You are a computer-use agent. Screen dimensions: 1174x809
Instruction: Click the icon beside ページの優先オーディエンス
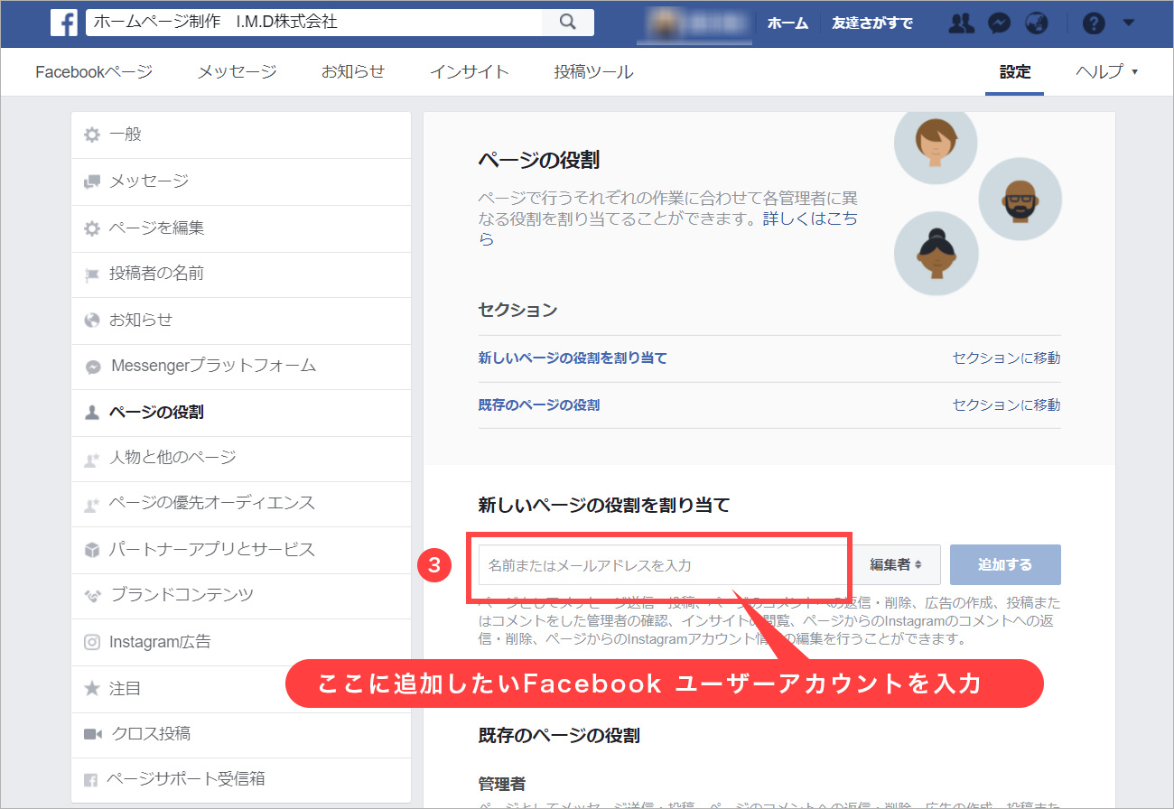pos(92,504)
